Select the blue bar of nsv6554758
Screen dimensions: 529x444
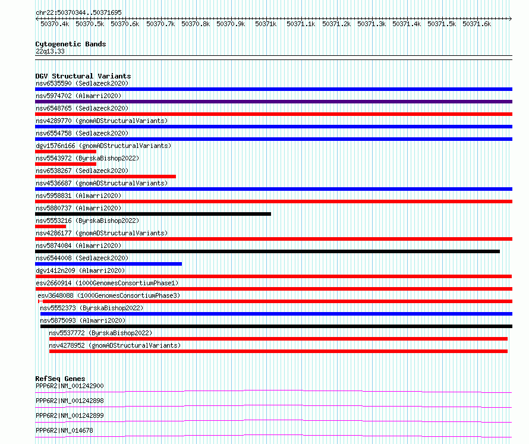273,139
